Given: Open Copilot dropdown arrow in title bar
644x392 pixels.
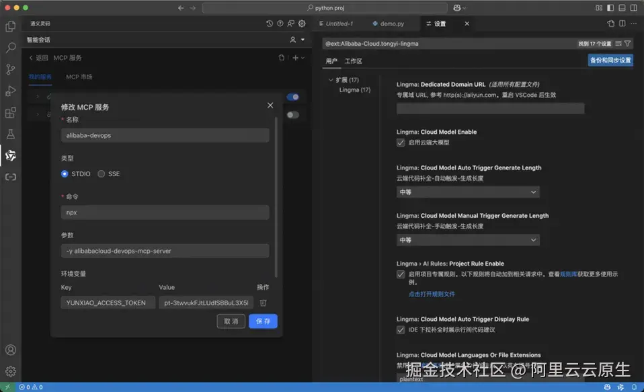Looking at the screenshot, I should (x=464, y=8).
